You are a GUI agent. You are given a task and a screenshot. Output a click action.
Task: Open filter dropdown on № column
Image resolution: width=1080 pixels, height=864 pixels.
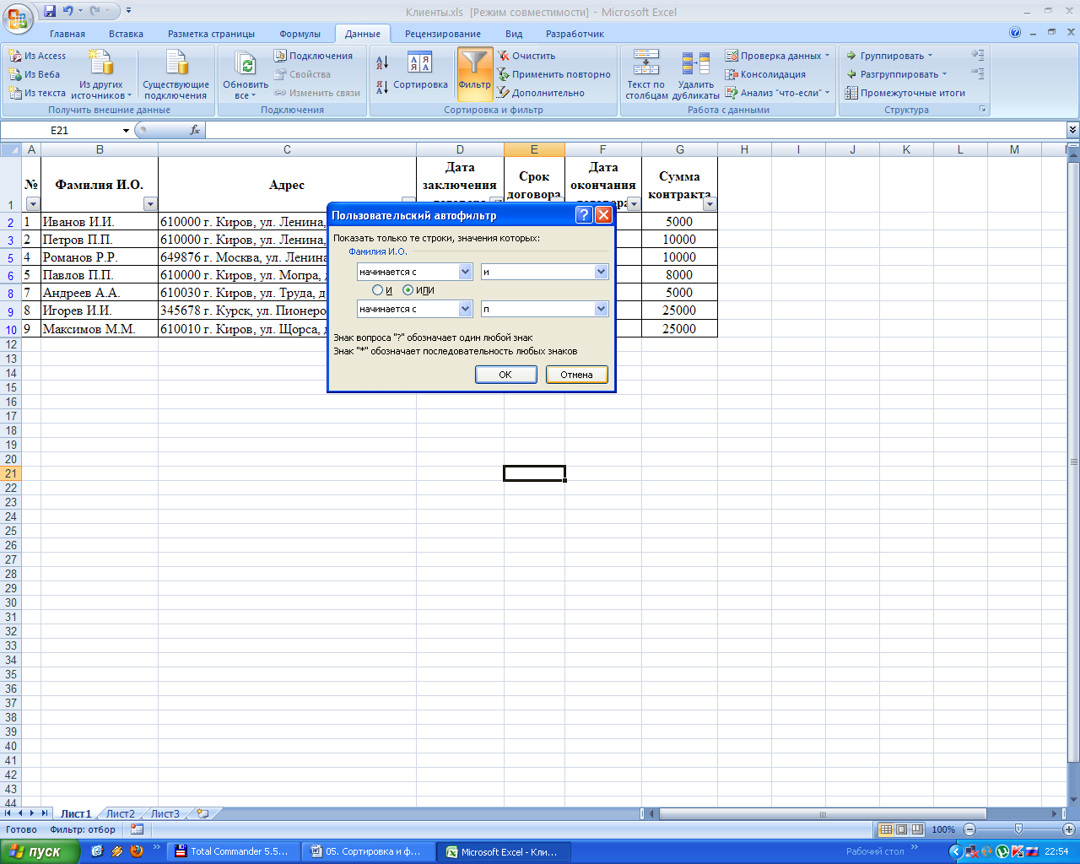(x=33, y=203)
